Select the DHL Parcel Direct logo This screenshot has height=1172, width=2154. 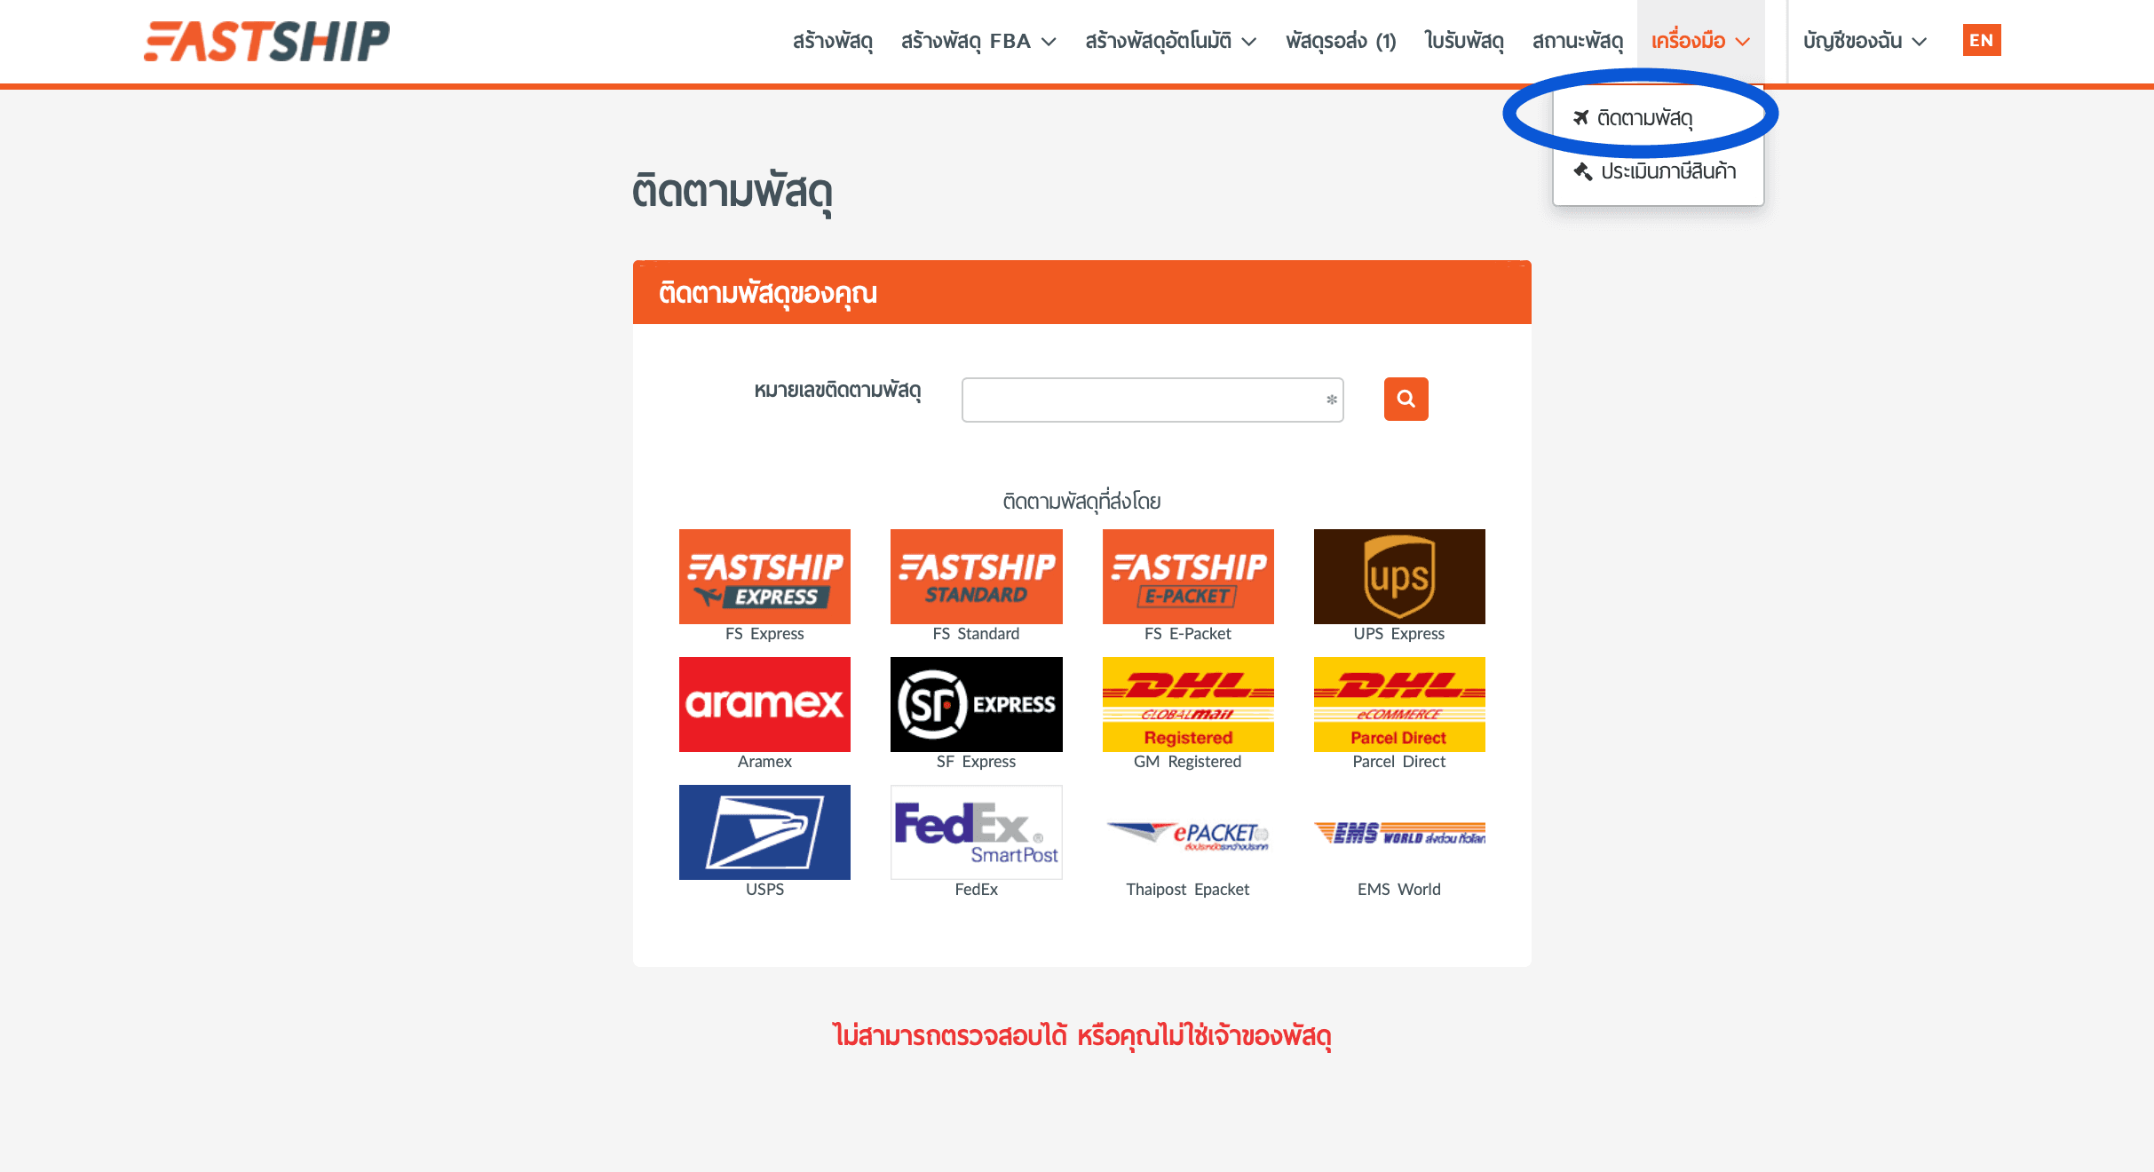(1399, 704)
